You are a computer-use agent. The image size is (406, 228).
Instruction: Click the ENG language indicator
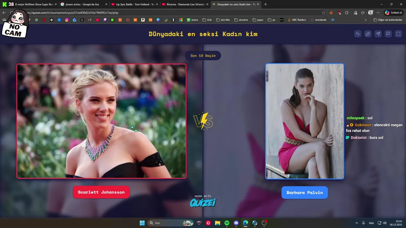(371, 223)
